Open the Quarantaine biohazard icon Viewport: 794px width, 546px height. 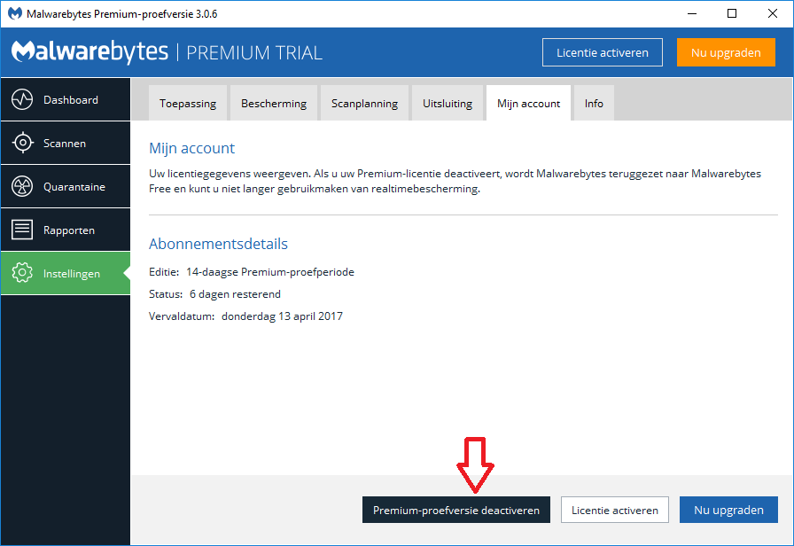click(x=22, y=187)
